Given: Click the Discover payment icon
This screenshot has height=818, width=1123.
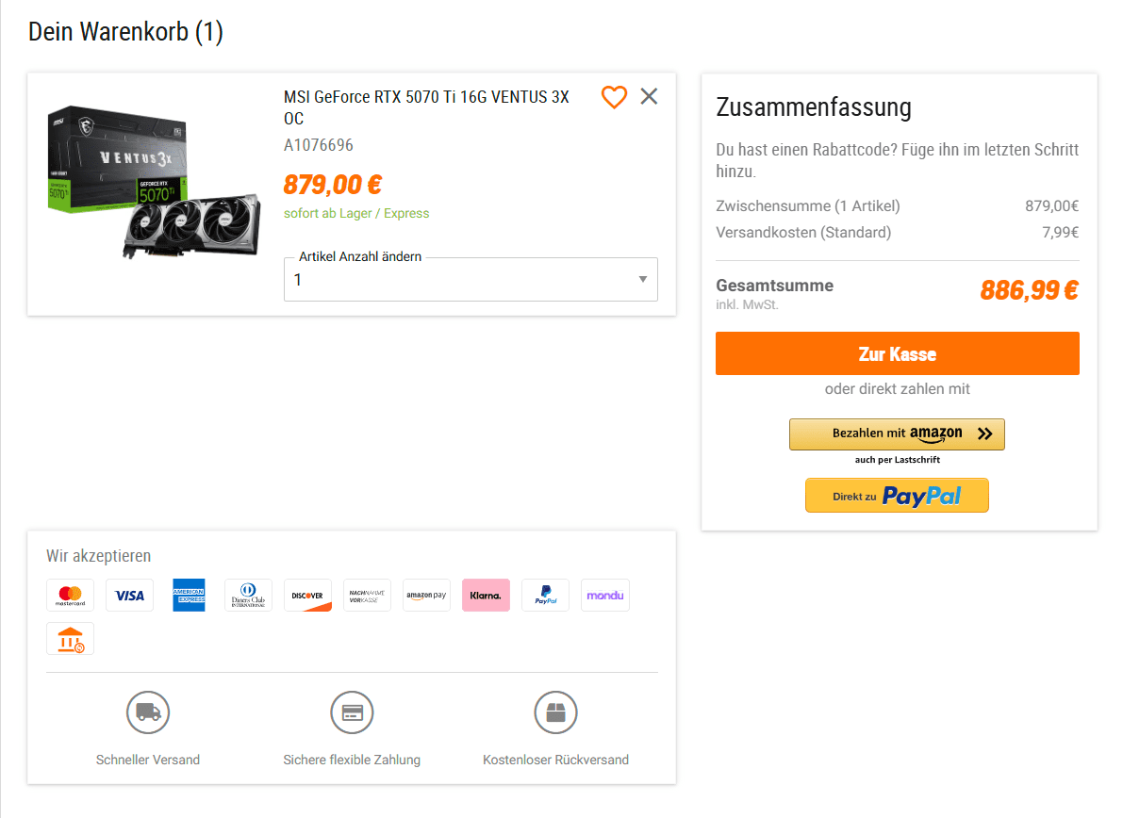Looking at the screenshot, I should click(x=307, y=596).
